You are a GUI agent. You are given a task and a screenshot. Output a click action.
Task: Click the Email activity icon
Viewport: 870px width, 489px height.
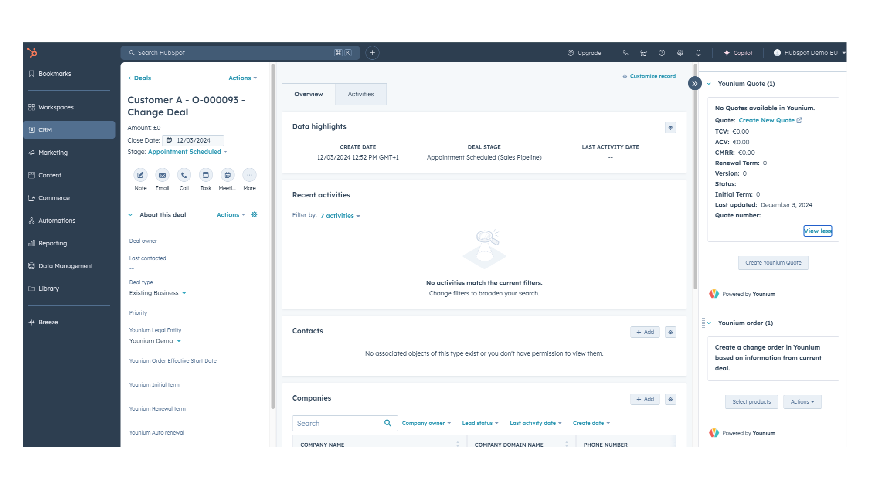[x=162, y=175]
